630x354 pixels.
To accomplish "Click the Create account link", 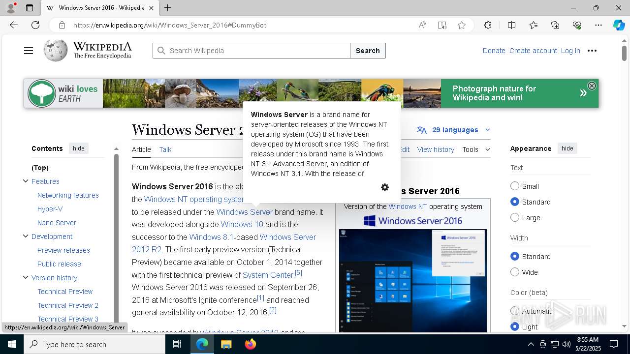I will (x=533, y=51).
